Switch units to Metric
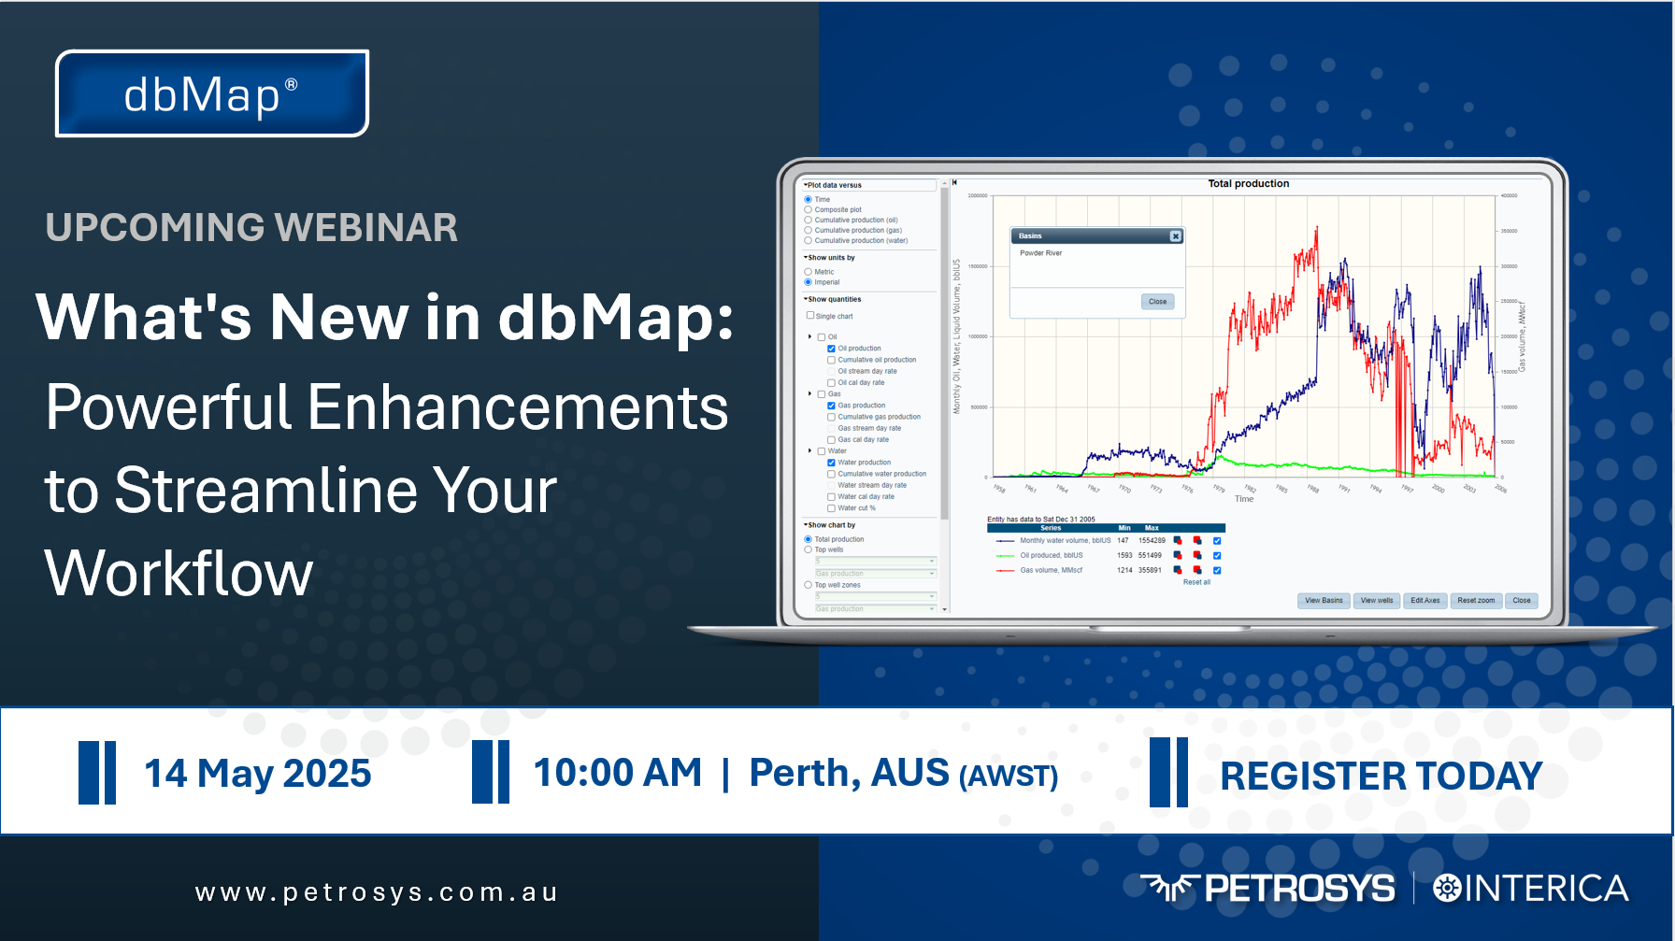The height and width of the screenshot is (941, 1675). pyautogui.click(x=809, y=272)
